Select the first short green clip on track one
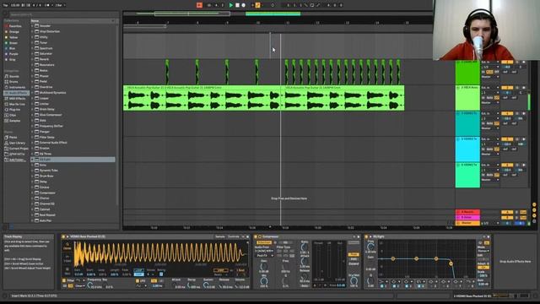The height and width of the screenshot is (304, 540). click(167, 72)
